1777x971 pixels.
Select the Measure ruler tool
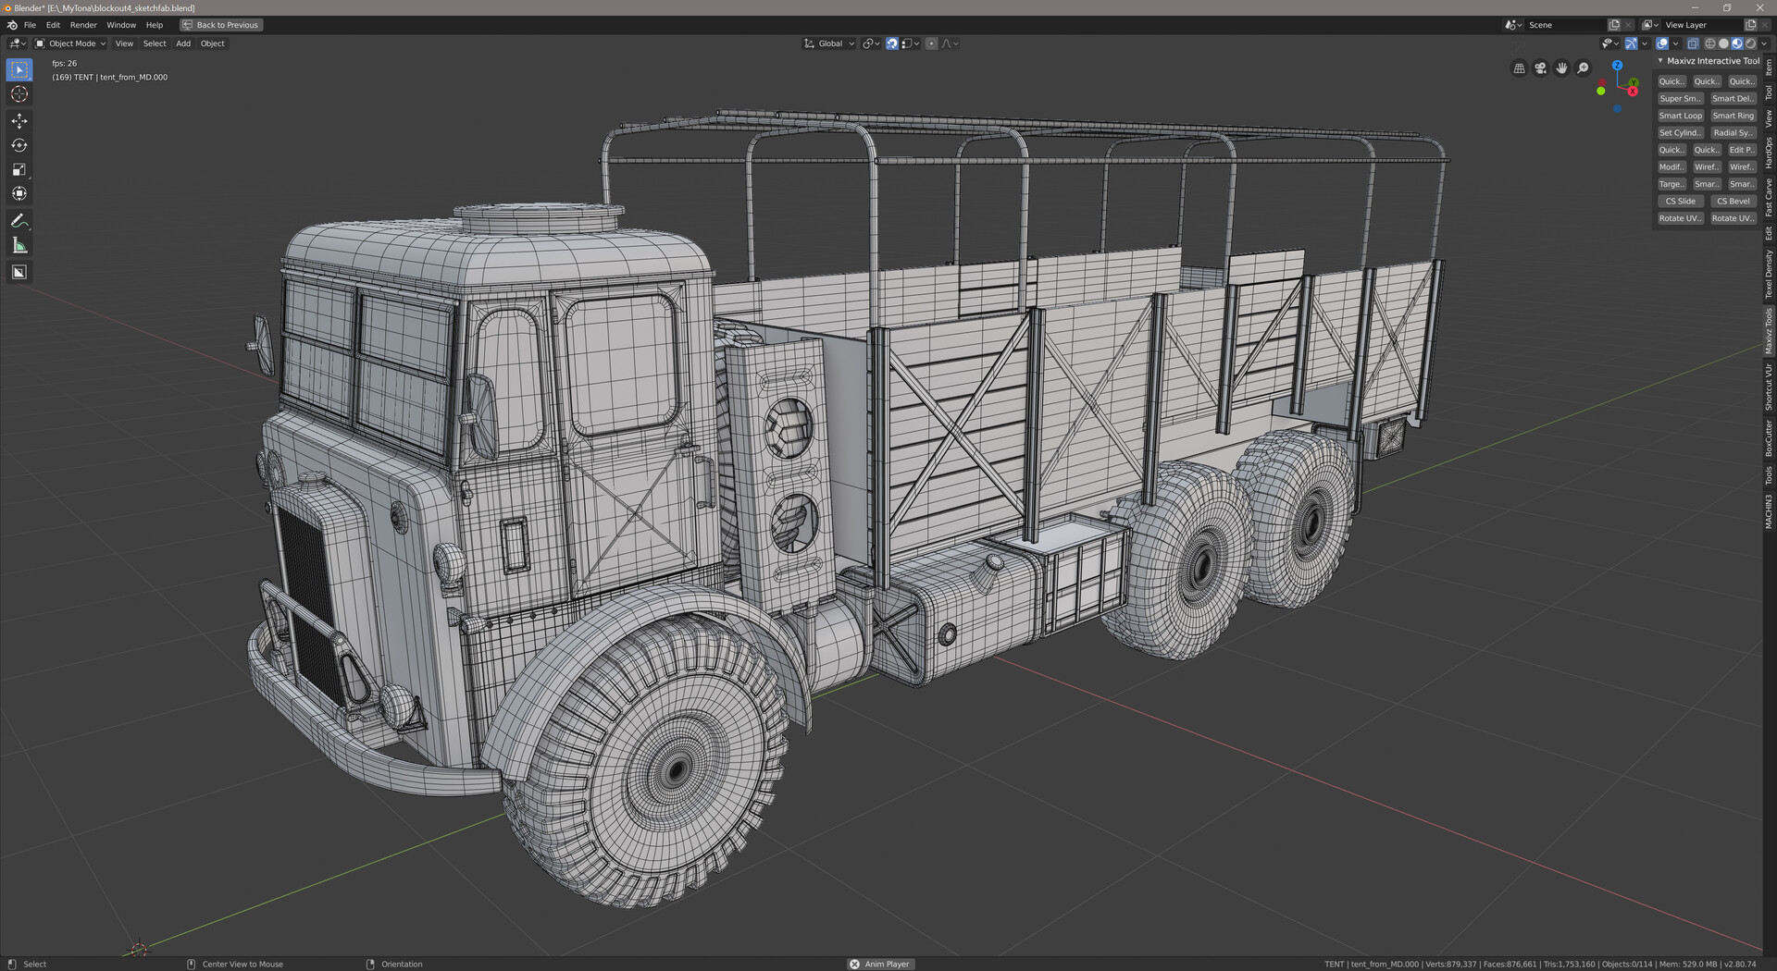coord(19,245)
